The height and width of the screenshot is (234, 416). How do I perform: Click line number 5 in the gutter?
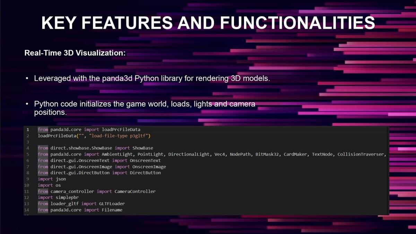point(27,154)
